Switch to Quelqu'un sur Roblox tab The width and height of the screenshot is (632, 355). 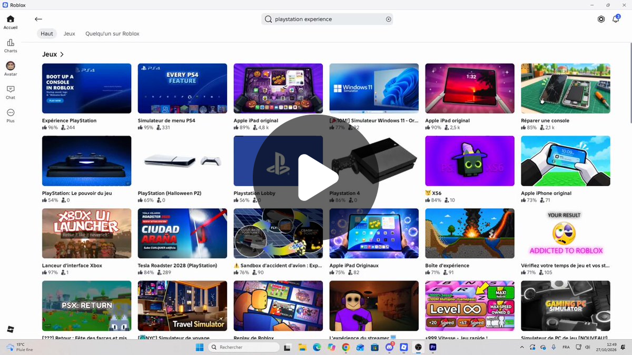point(112,34)
